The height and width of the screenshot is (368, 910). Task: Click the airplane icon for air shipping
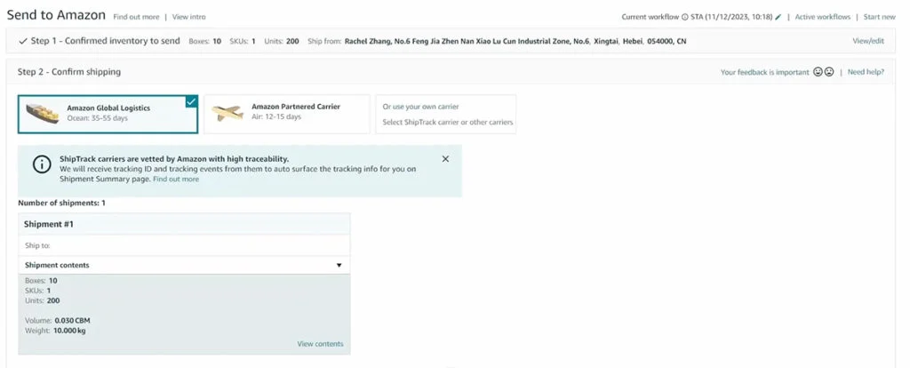point(227,113)
